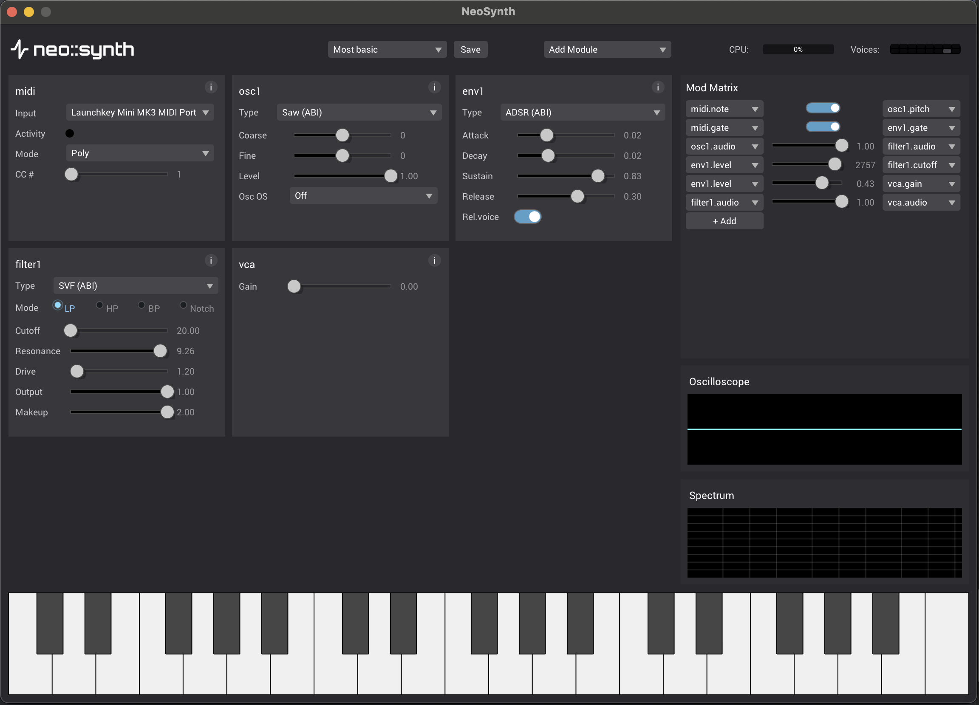Image resolution: width=979 pixels, height=705 pixels.
Task: Open the osc1 module info icon
Action: [x=434, y=87]
